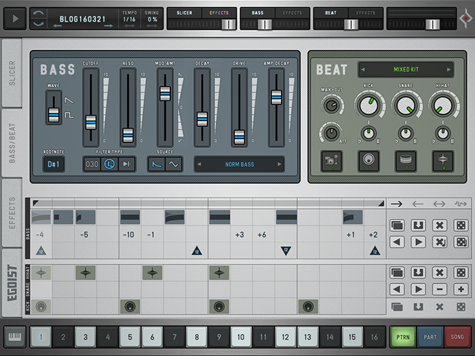Screen dimensions: 475x356
Task: Select previous beat kit arrow
Action: tap(363, 69)
